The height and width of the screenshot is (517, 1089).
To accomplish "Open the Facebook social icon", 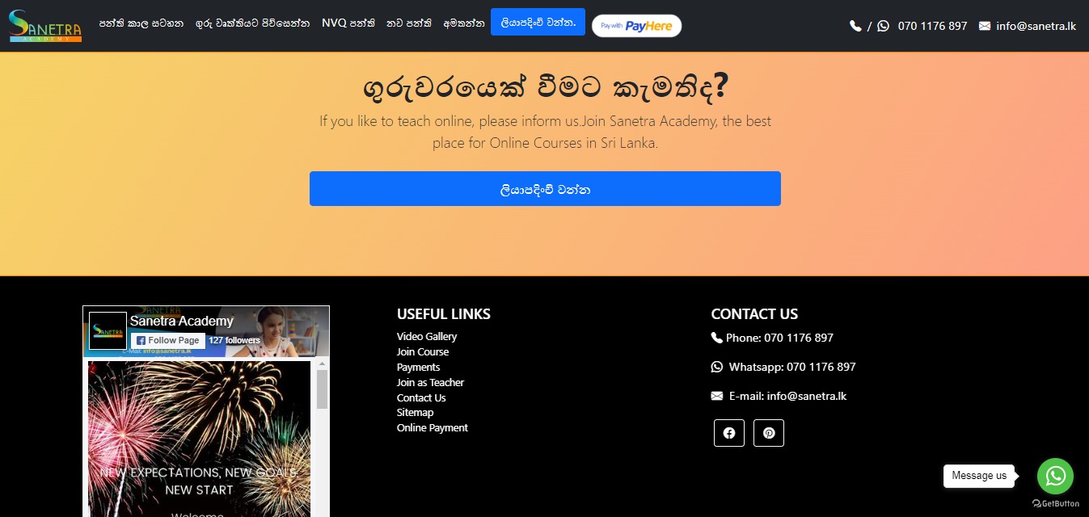I will [729, 433].
